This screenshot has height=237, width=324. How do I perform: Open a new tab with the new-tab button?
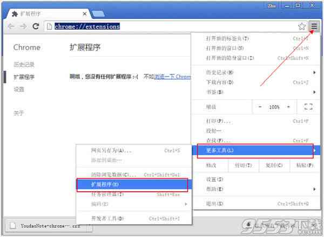click(x=98, y=14)
